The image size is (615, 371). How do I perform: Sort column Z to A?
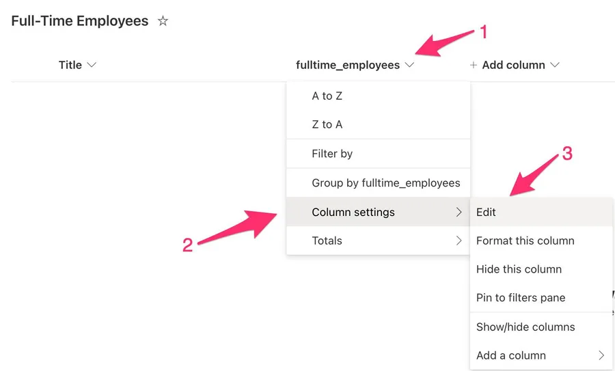pos(327,125)
